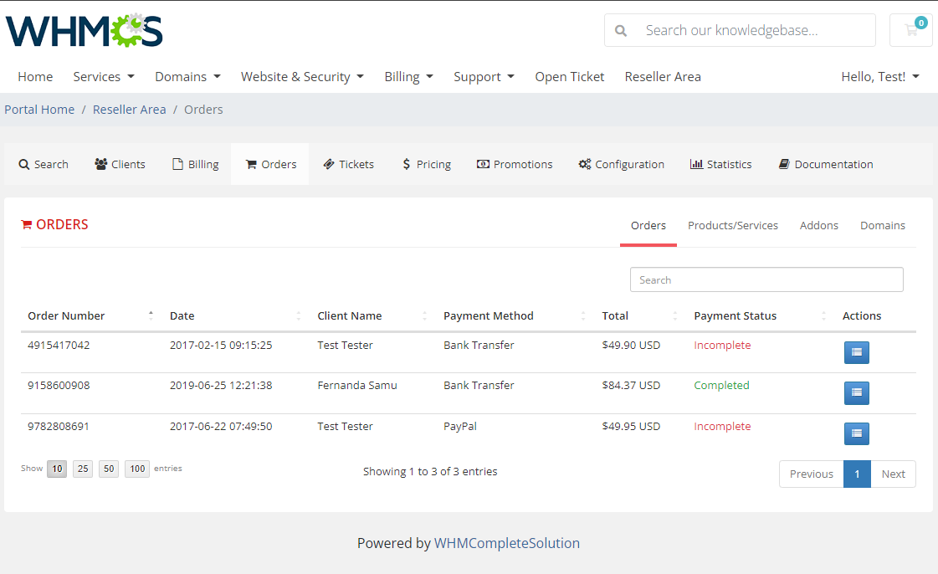View details for order 9158600908

pos(857,392)
